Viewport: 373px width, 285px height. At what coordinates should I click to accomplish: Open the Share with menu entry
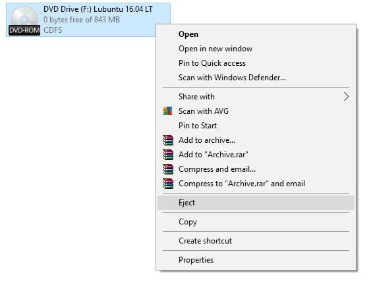pos(256,97)
